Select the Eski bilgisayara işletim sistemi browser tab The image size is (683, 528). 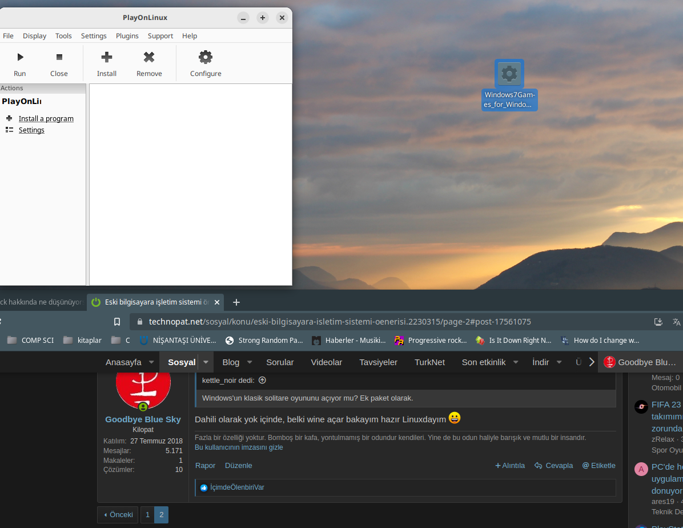pyautogui.click(x=154, y=302)
